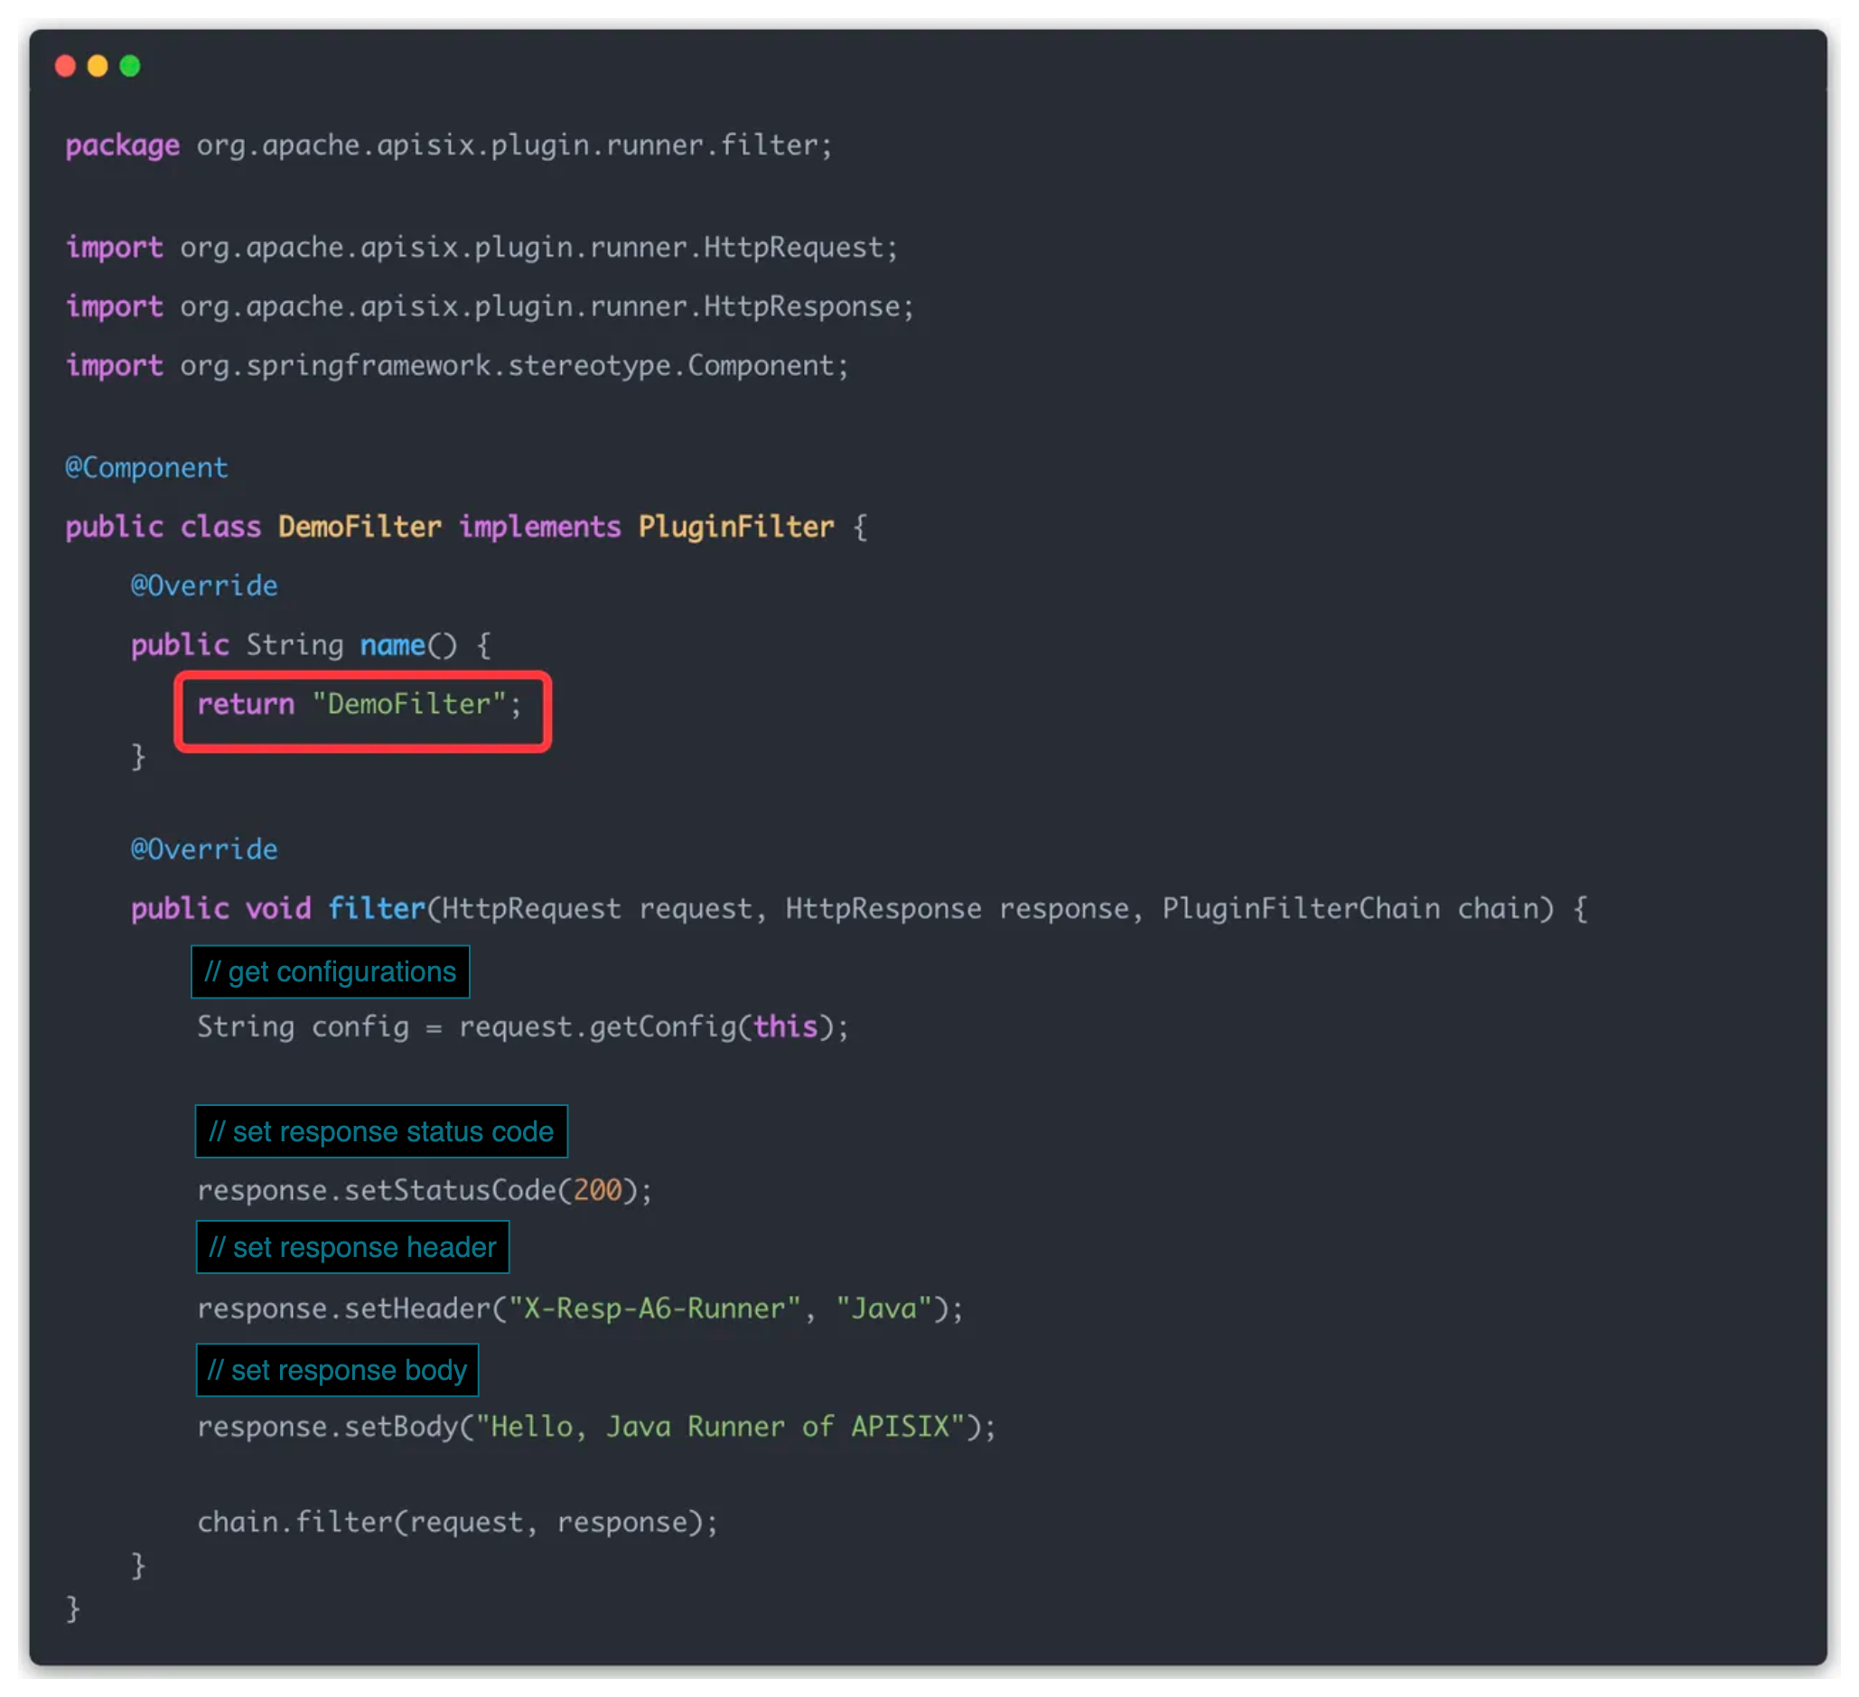Viewport: 1859px width, 1697px height.
Task: Click the HttpRequest import line
Action: point(481,248)
